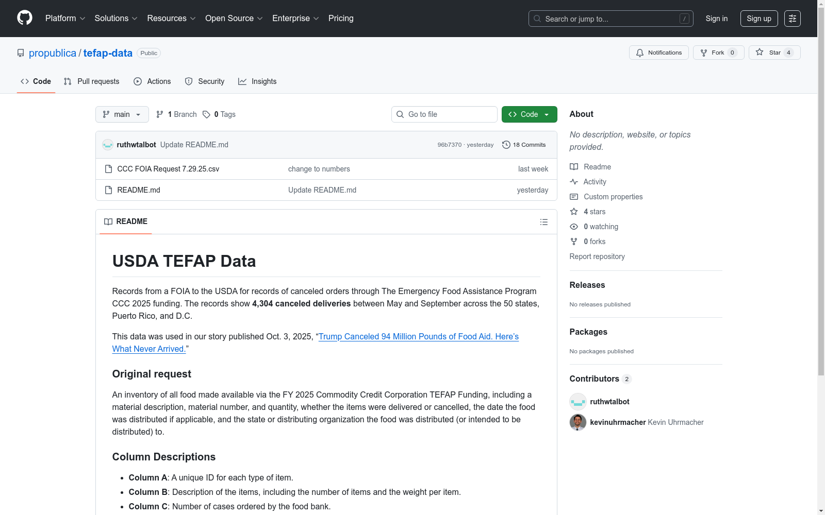Fork the tefap-data repository
825x515 pixels.
coord(719,53)
